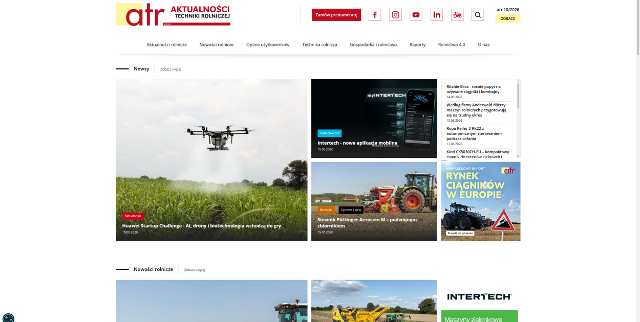Viewport: 640px width, 322px height.
Task: Open Opinie użytkowników menu item
Action: tap(268, 44)
